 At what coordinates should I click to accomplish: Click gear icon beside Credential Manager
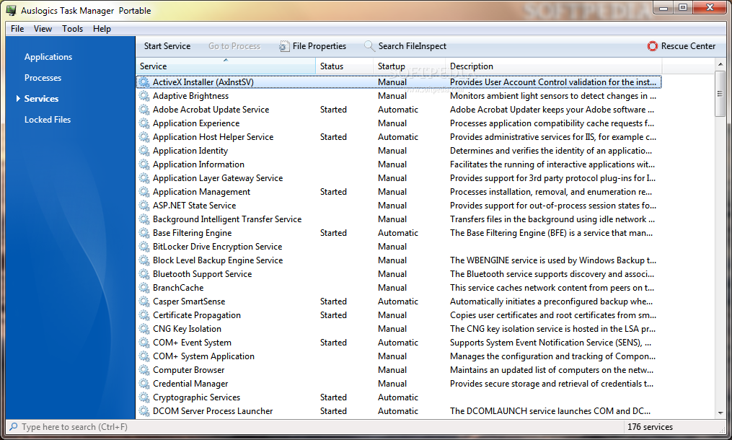144,384
